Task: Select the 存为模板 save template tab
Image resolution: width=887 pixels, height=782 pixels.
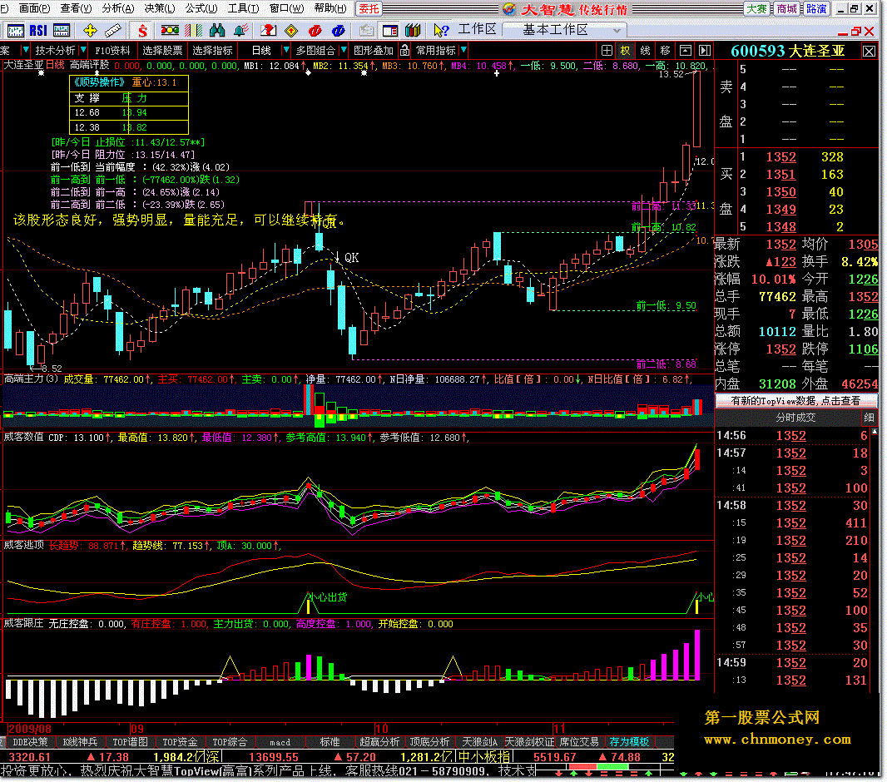Action: coord(629,742)
